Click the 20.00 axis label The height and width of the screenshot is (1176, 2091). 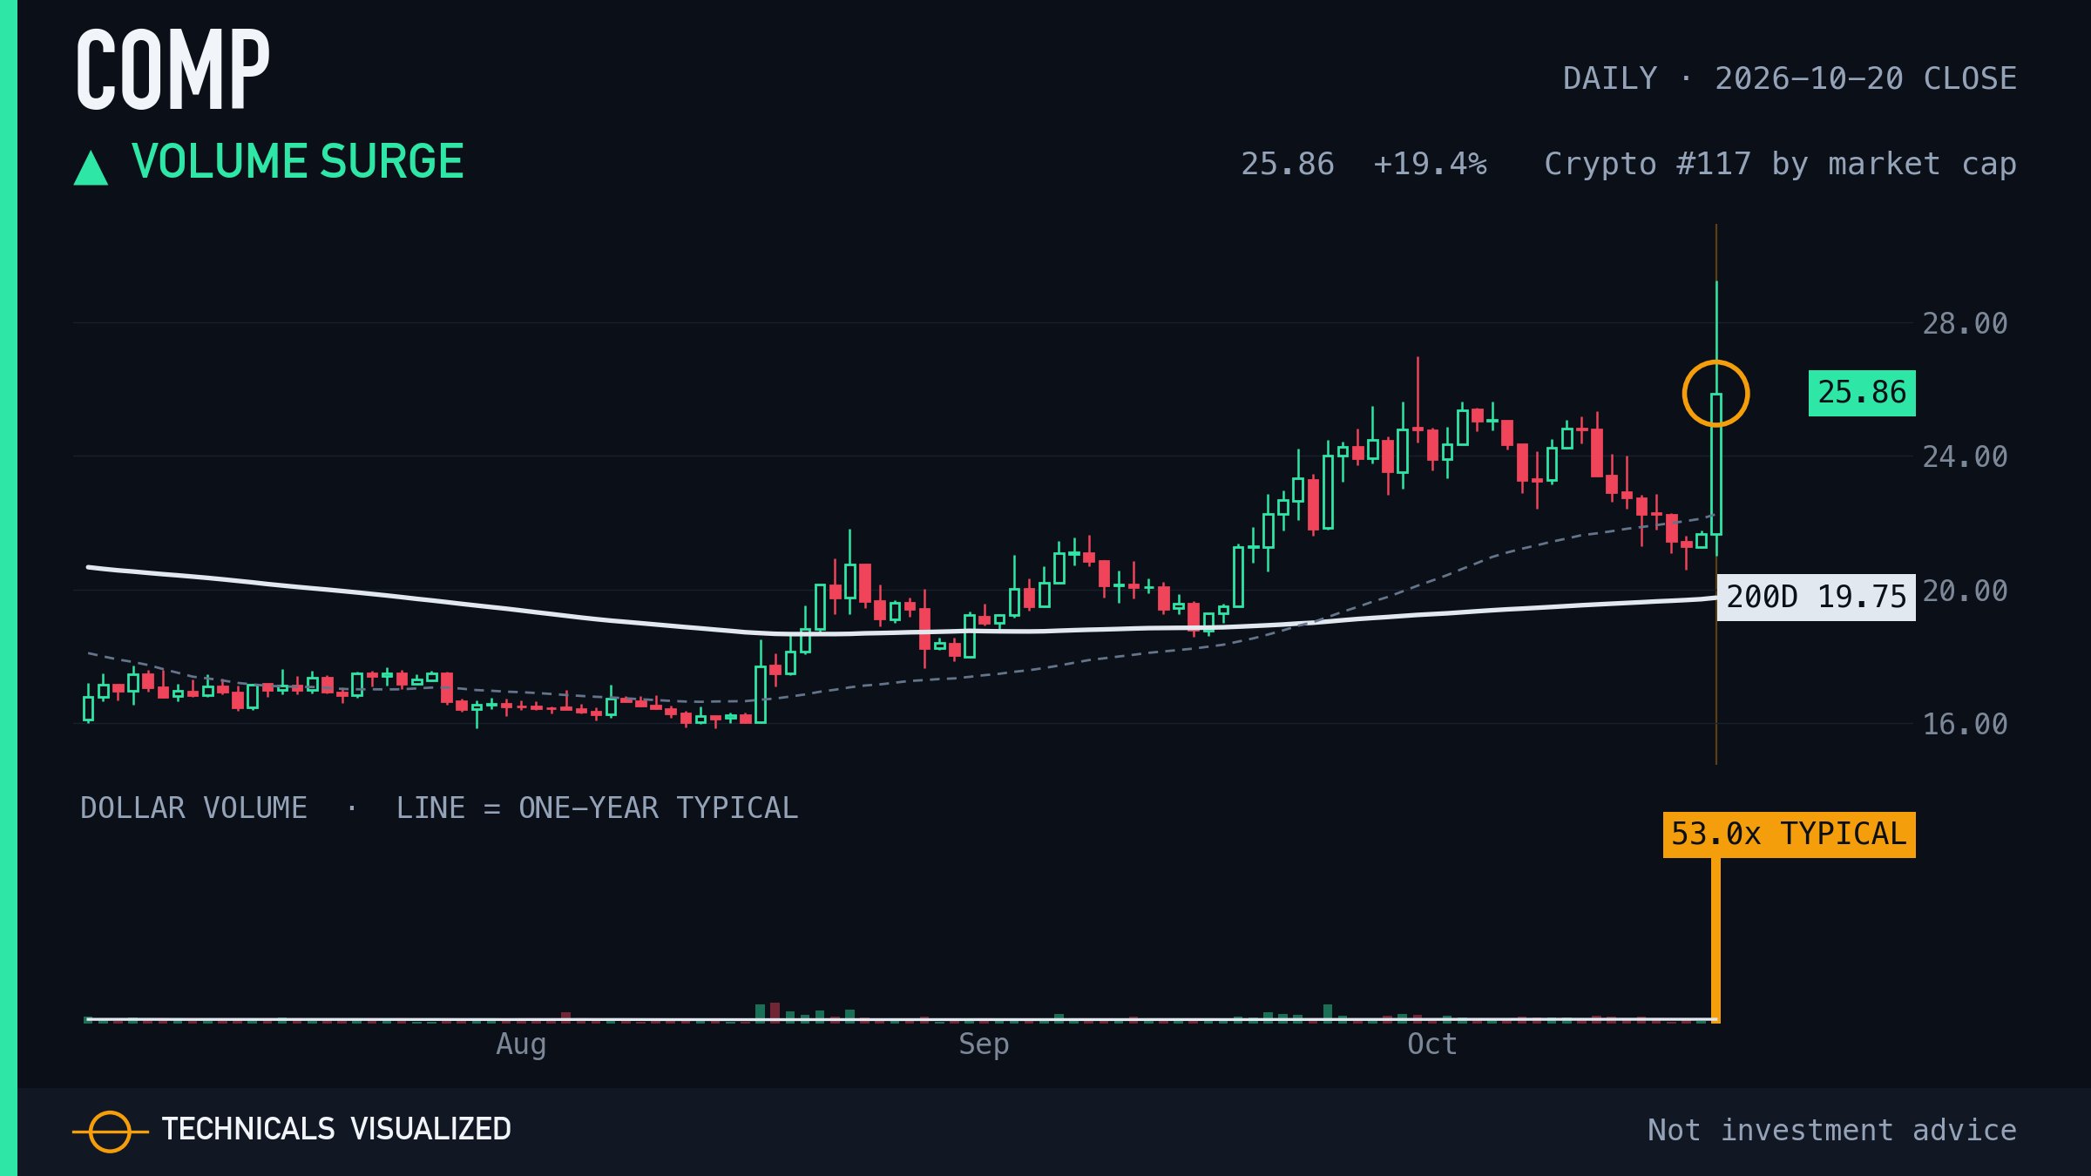1965,591
